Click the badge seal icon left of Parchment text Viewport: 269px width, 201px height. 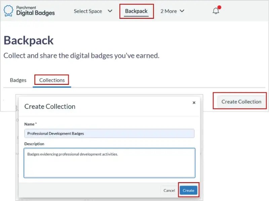point(9,11)
